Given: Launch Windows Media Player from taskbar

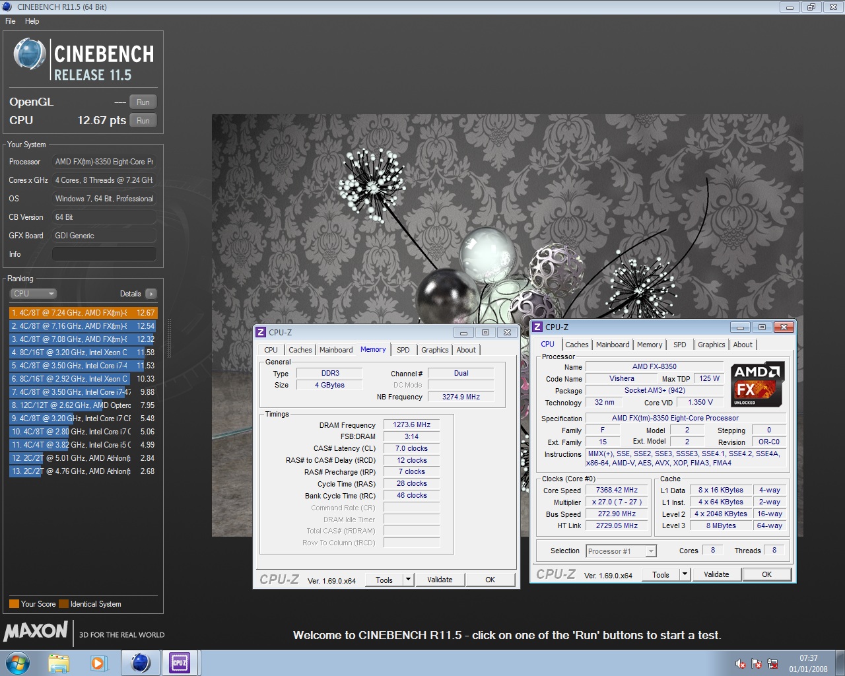Looking at the screenshot, I should (99, 663).
